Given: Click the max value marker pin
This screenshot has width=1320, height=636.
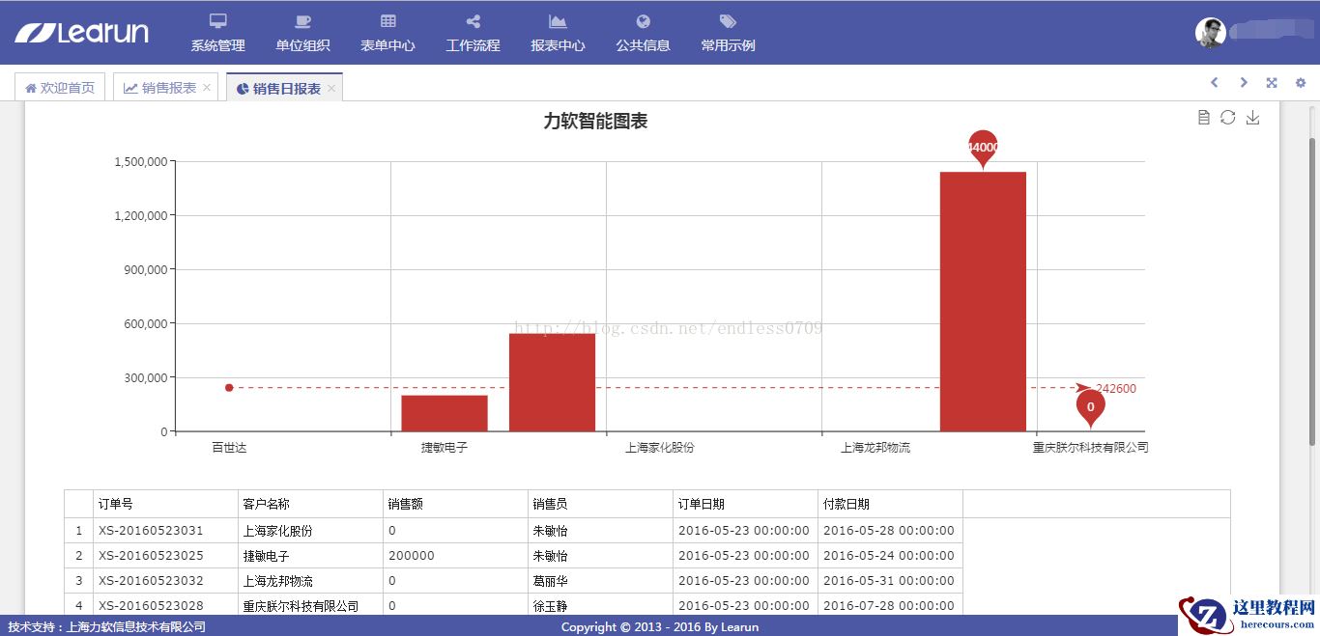Looking at the screenshot, I should [983, 148].
